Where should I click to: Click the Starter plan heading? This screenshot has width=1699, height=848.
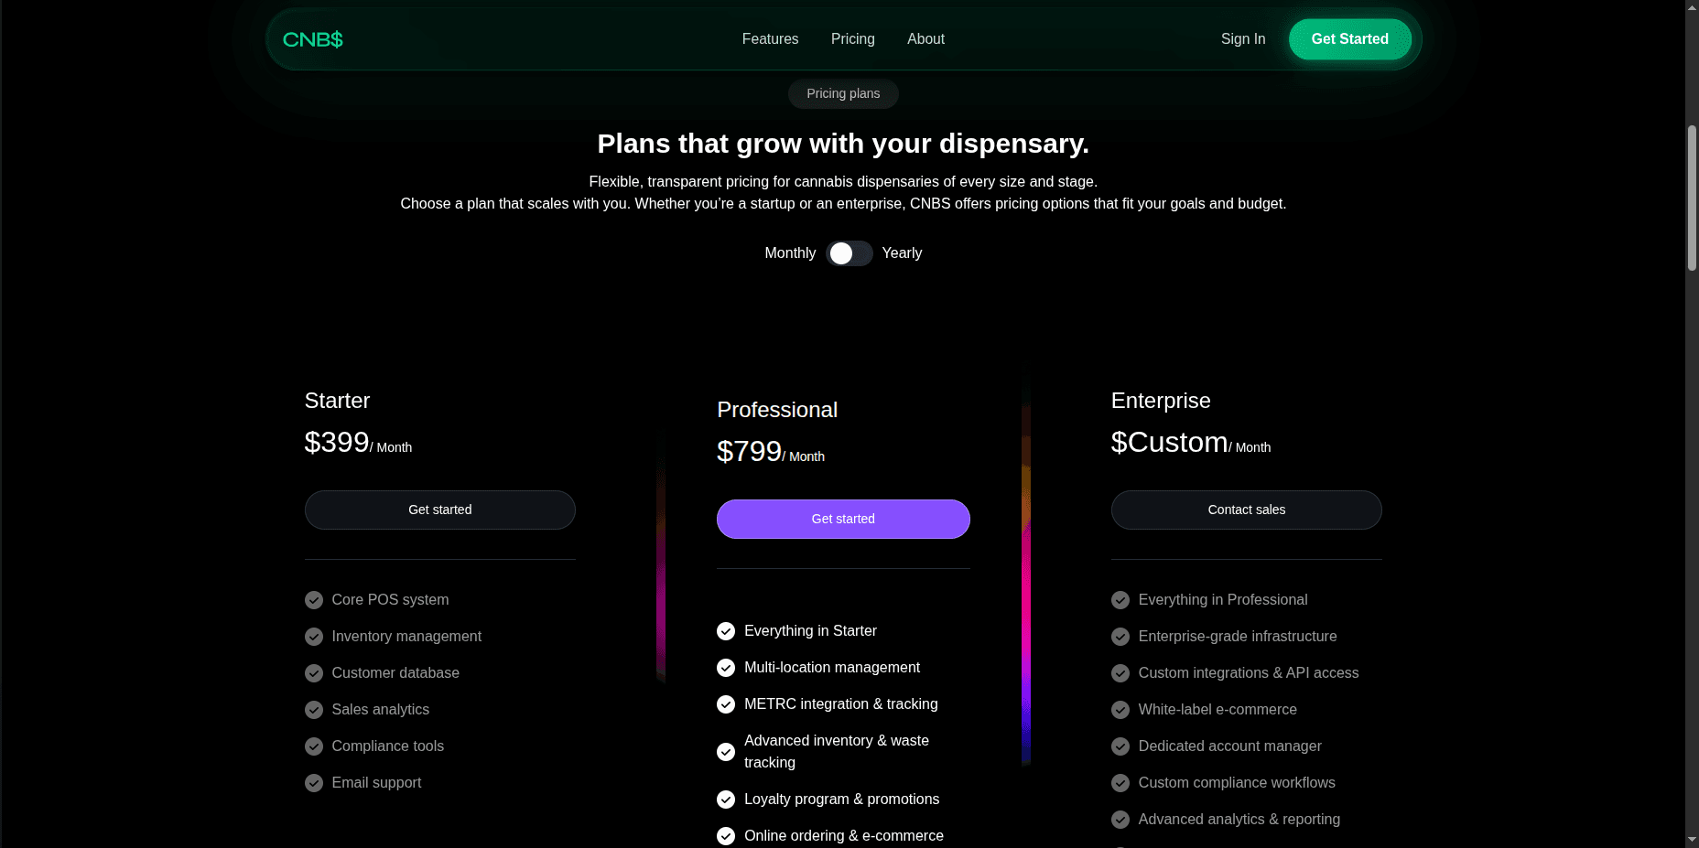click(x=337, y=401)
